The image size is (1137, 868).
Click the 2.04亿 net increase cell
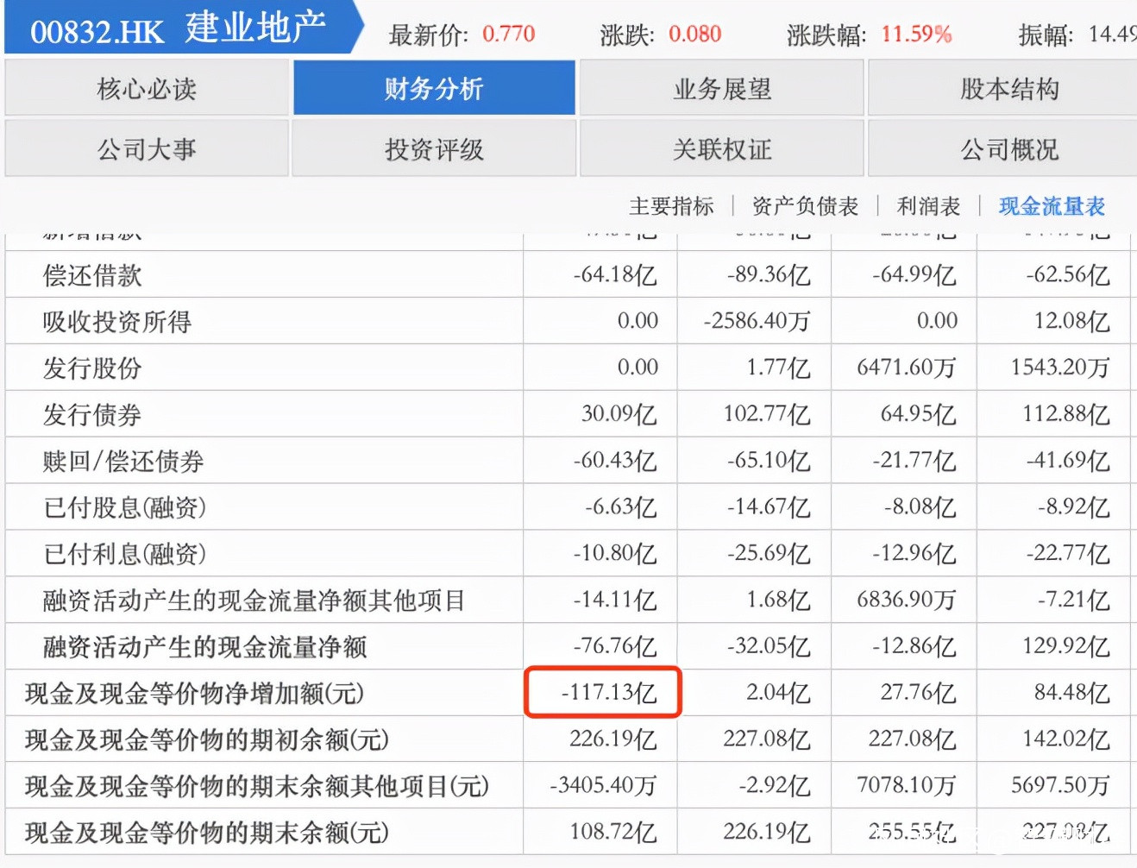tap(779, 694)
